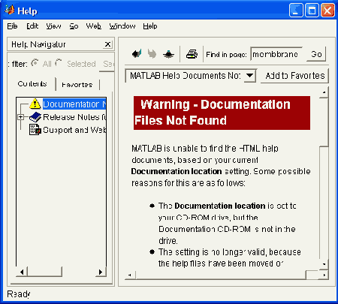The width and height of the screenshot is (338, 304).
Task: Click scroll down arrow in help page
Action: 324,264
